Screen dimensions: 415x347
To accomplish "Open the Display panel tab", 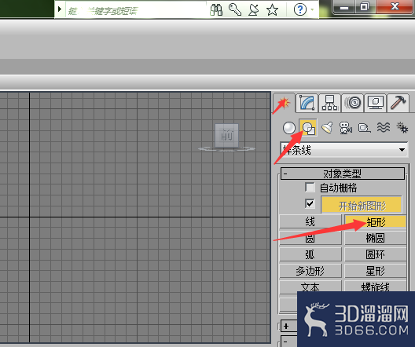I will click(x=375, y=103).
